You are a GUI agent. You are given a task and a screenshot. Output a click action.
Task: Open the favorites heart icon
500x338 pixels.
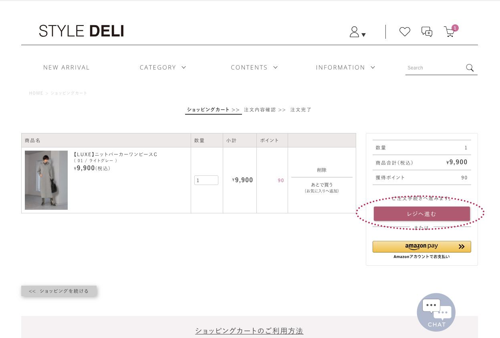[405, 32]
